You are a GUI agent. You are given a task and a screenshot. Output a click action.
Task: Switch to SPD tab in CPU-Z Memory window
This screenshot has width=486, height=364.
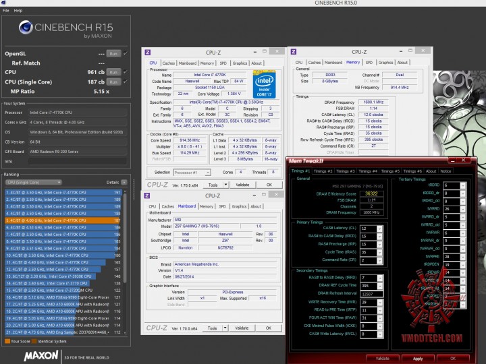click(x=369, y=63)
